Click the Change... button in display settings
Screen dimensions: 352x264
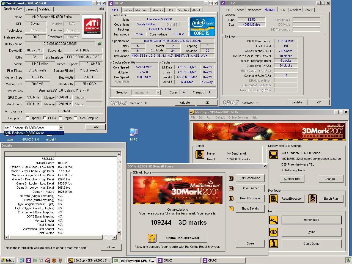coord(331,179)
